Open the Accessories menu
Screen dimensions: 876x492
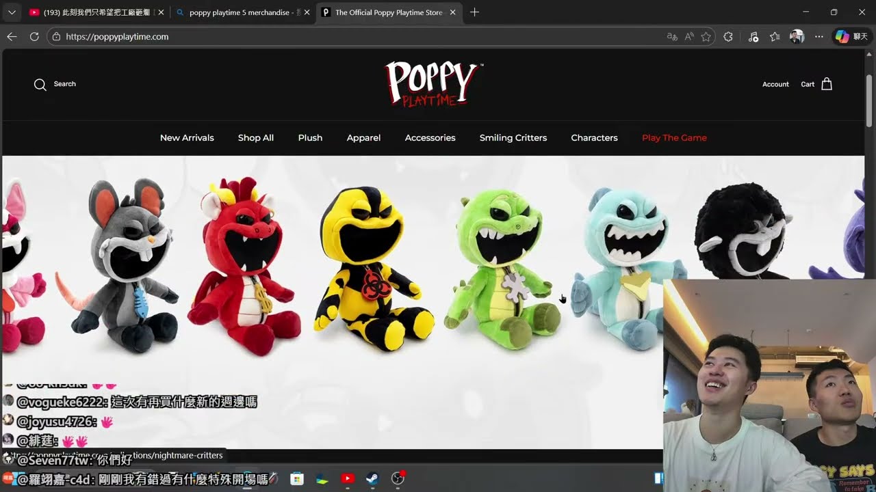tap(430, 138)
